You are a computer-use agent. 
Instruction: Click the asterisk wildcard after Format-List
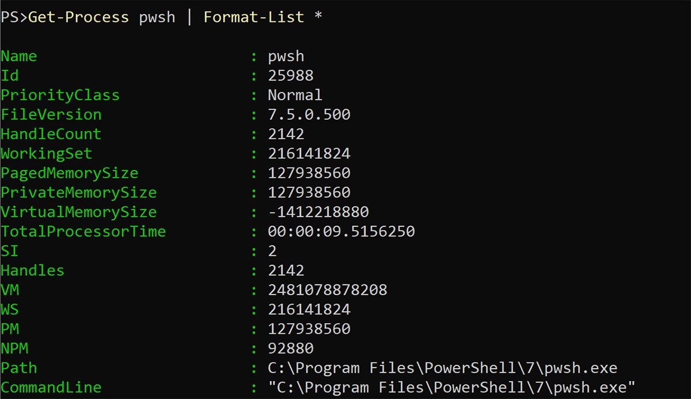pos(318,17)
